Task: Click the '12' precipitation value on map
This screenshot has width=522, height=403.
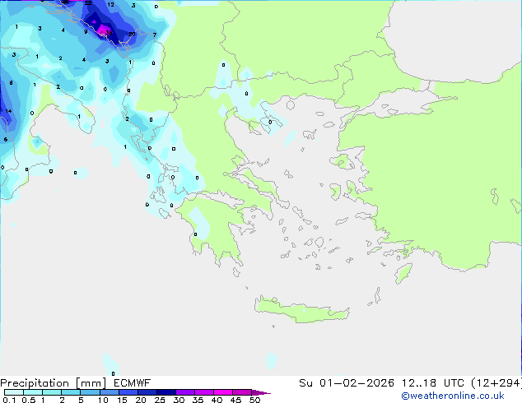Action: point(110,5)
